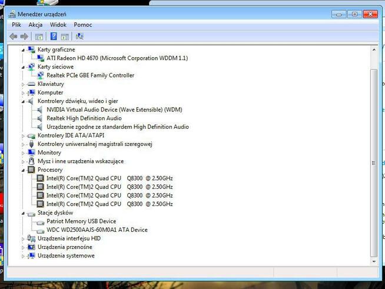Click the Komputer category icon
The image size is (385, 289).
pyautogui.click(x=31, y=92)
